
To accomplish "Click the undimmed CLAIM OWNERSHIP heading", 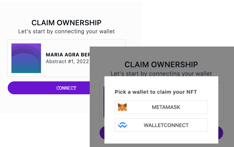I will click(66, 22).
